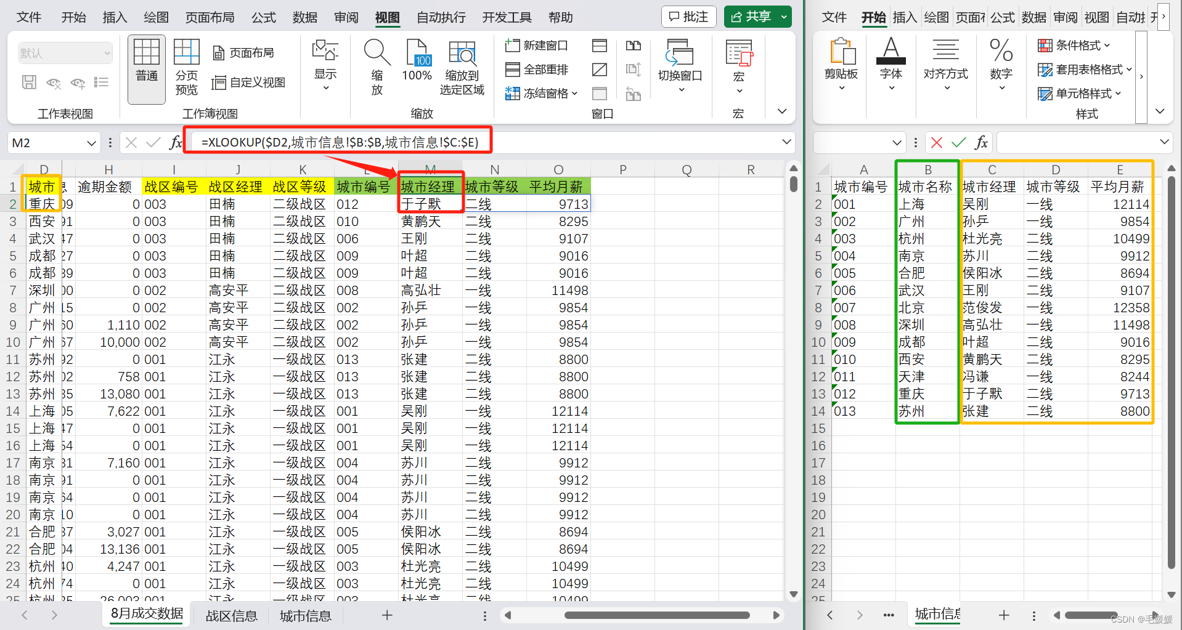This screenshot has height=630, width=1182.
Task: Open the Macros (宏) dropdown
Action: (739, 67)
